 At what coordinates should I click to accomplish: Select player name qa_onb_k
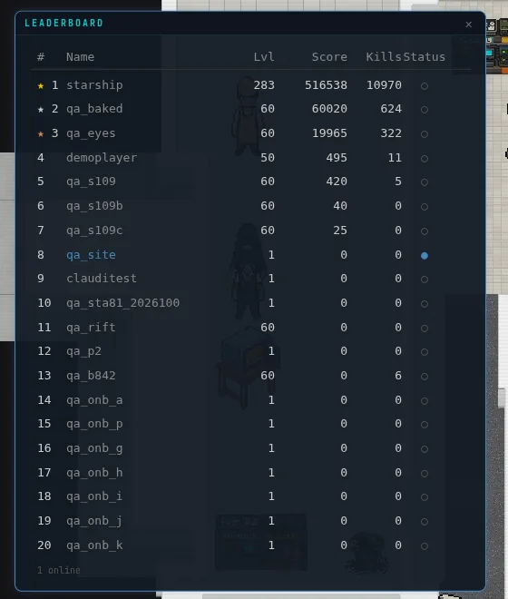coord(94,545)
